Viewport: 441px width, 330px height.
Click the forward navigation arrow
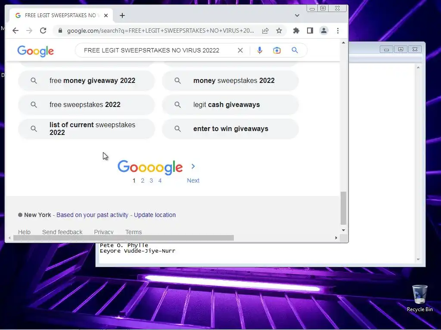[29, 31]
